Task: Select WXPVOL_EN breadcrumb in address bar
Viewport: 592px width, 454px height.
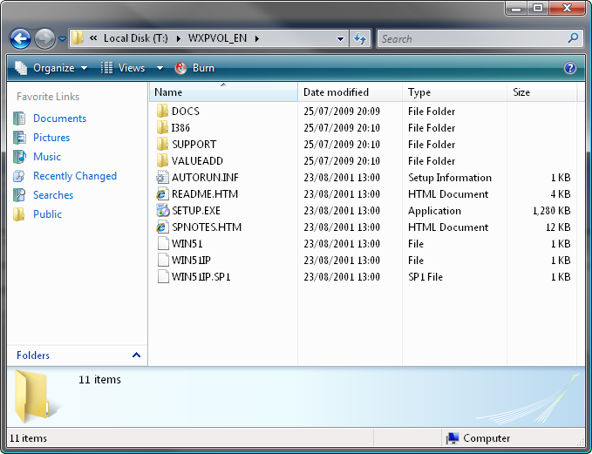Action: [x=217, y=38]
